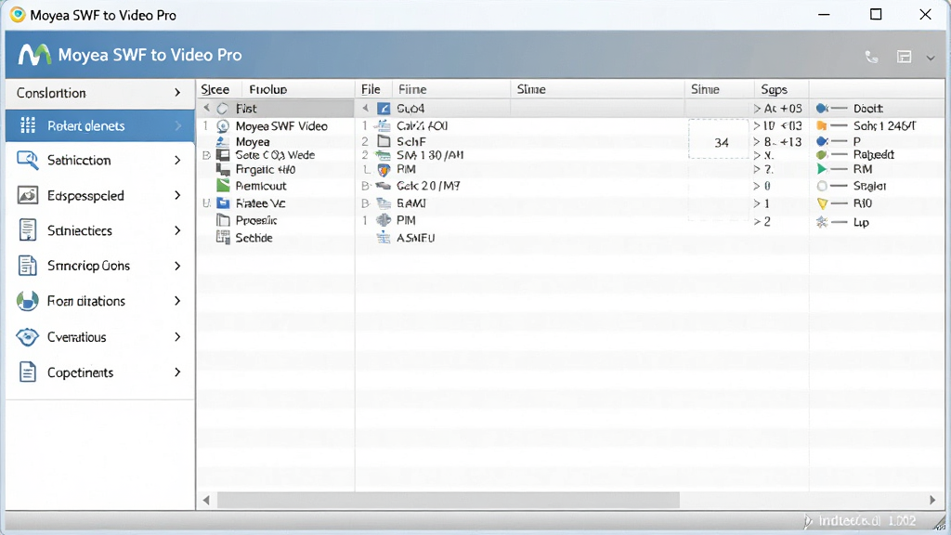Click icon beside Moyea row

223,141
